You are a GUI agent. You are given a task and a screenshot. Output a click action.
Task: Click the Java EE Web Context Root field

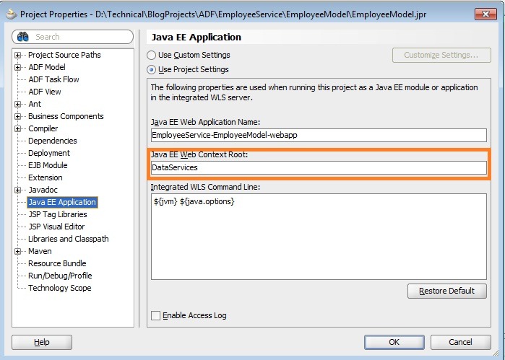click(318, 167)
